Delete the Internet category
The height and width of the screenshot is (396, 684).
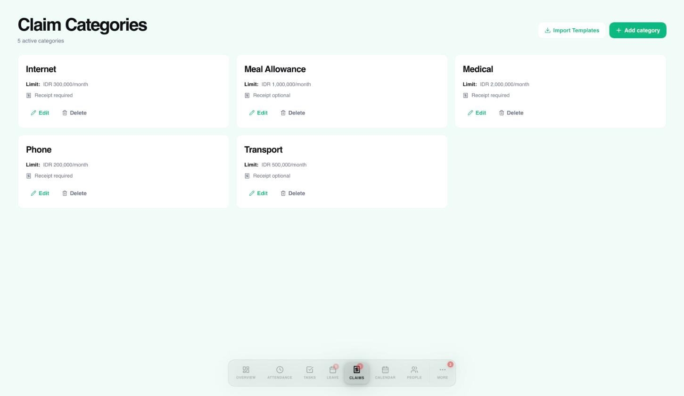click(74, 113)
